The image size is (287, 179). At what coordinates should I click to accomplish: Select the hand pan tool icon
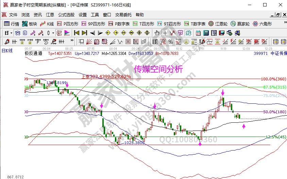click(157, 33)
